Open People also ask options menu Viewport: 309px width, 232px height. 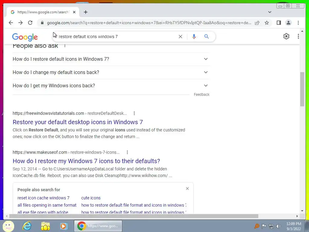(65, 46)
